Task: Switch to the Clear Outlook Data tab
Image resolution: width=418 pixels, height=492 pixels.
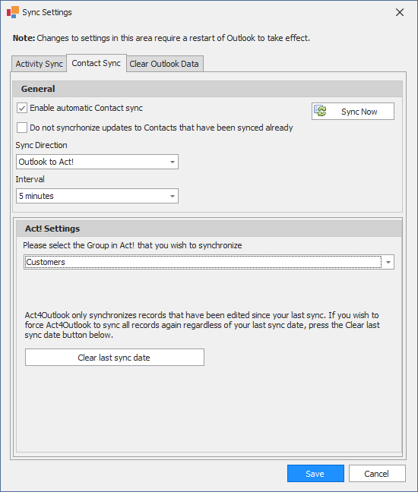Action: coord(164,64)
